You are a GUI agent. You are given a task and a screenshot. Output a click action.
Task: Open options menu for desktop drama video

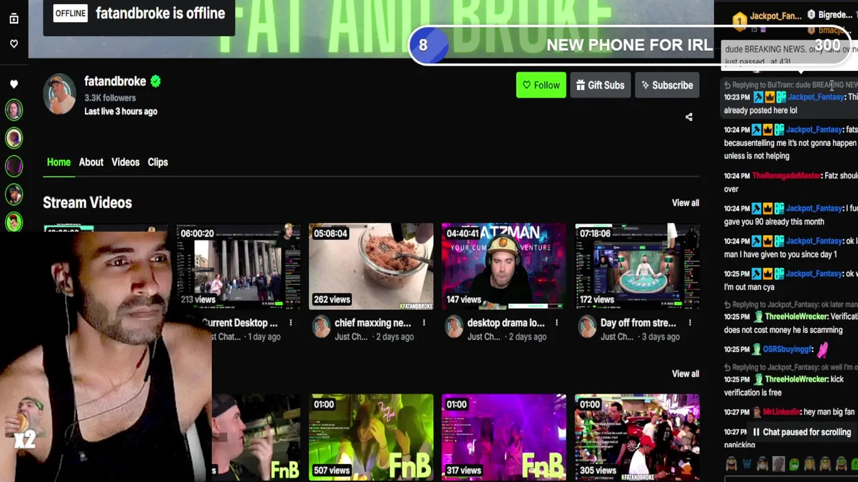coord(556,323)
